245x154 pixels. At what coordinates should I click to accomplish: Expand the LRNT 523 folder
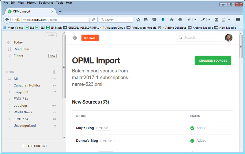(x=9, y=119)
